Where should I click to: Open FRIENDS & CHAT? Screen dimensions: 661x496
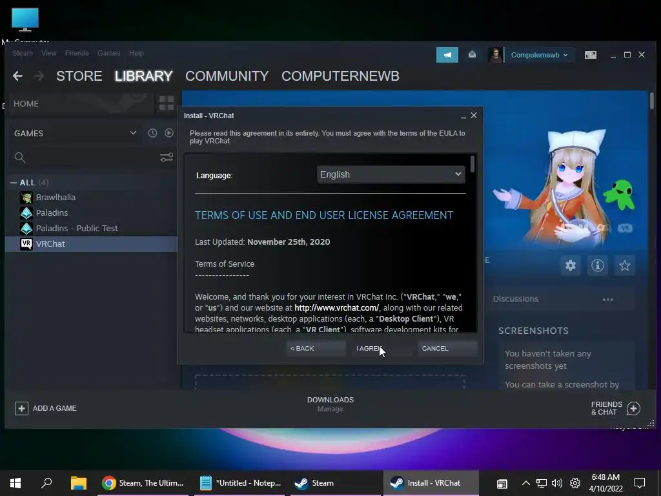[x=615, y=408]
